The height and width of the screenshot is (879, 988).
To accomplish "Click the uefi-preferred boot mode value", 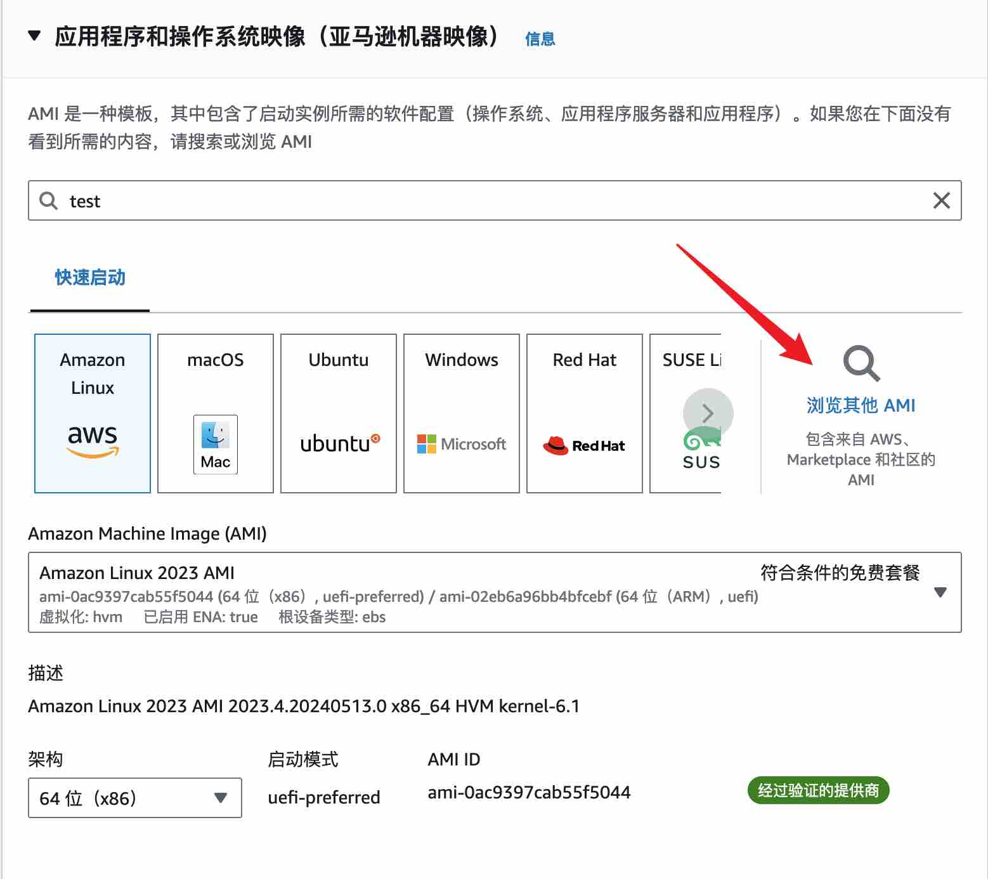I will click(324, 797).
